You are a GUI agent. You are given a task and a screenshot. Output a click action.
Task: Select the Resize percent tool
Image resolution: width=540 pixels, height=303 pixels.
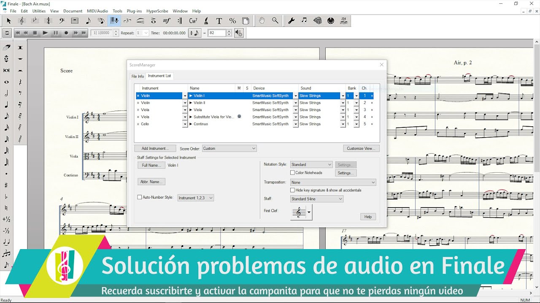(x=232, y=21)
